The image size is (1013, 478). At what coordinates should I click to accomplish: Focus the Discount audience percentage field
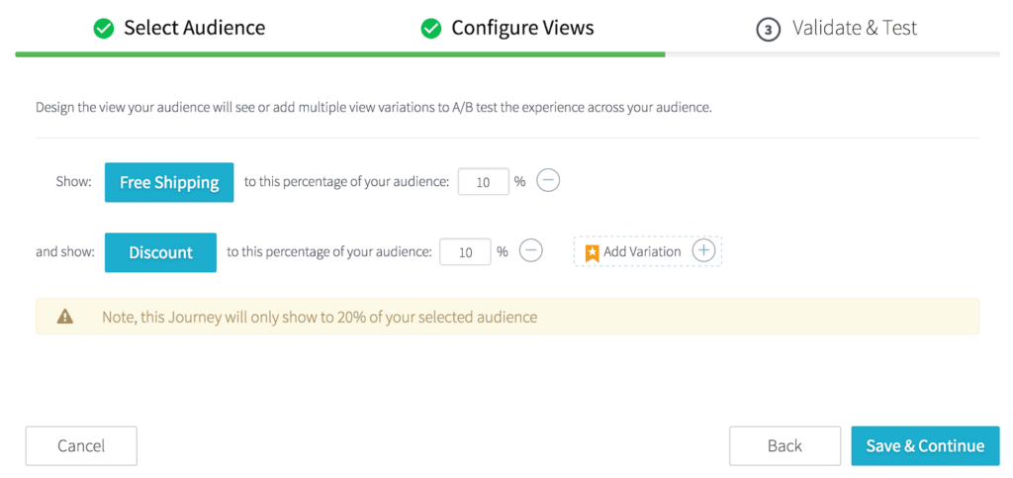point(465,252)
